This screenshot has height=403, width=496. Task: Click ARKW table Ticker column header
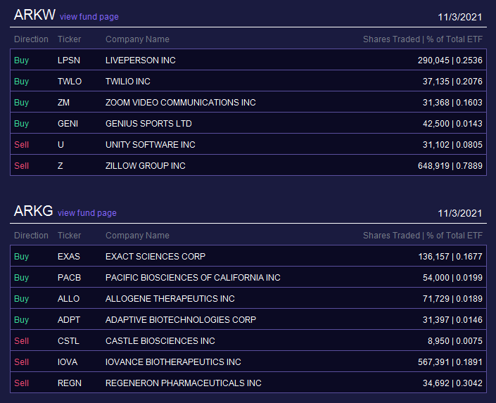point(69,39)
